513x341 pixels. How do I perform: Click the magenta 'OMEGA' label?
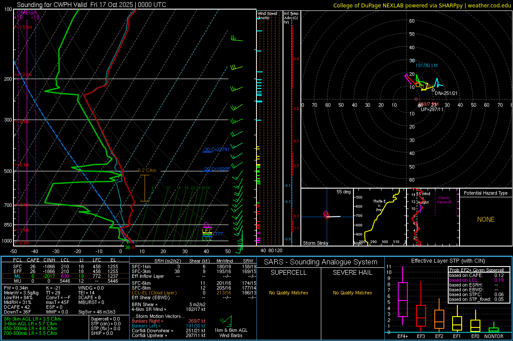(x=27, y=13)
